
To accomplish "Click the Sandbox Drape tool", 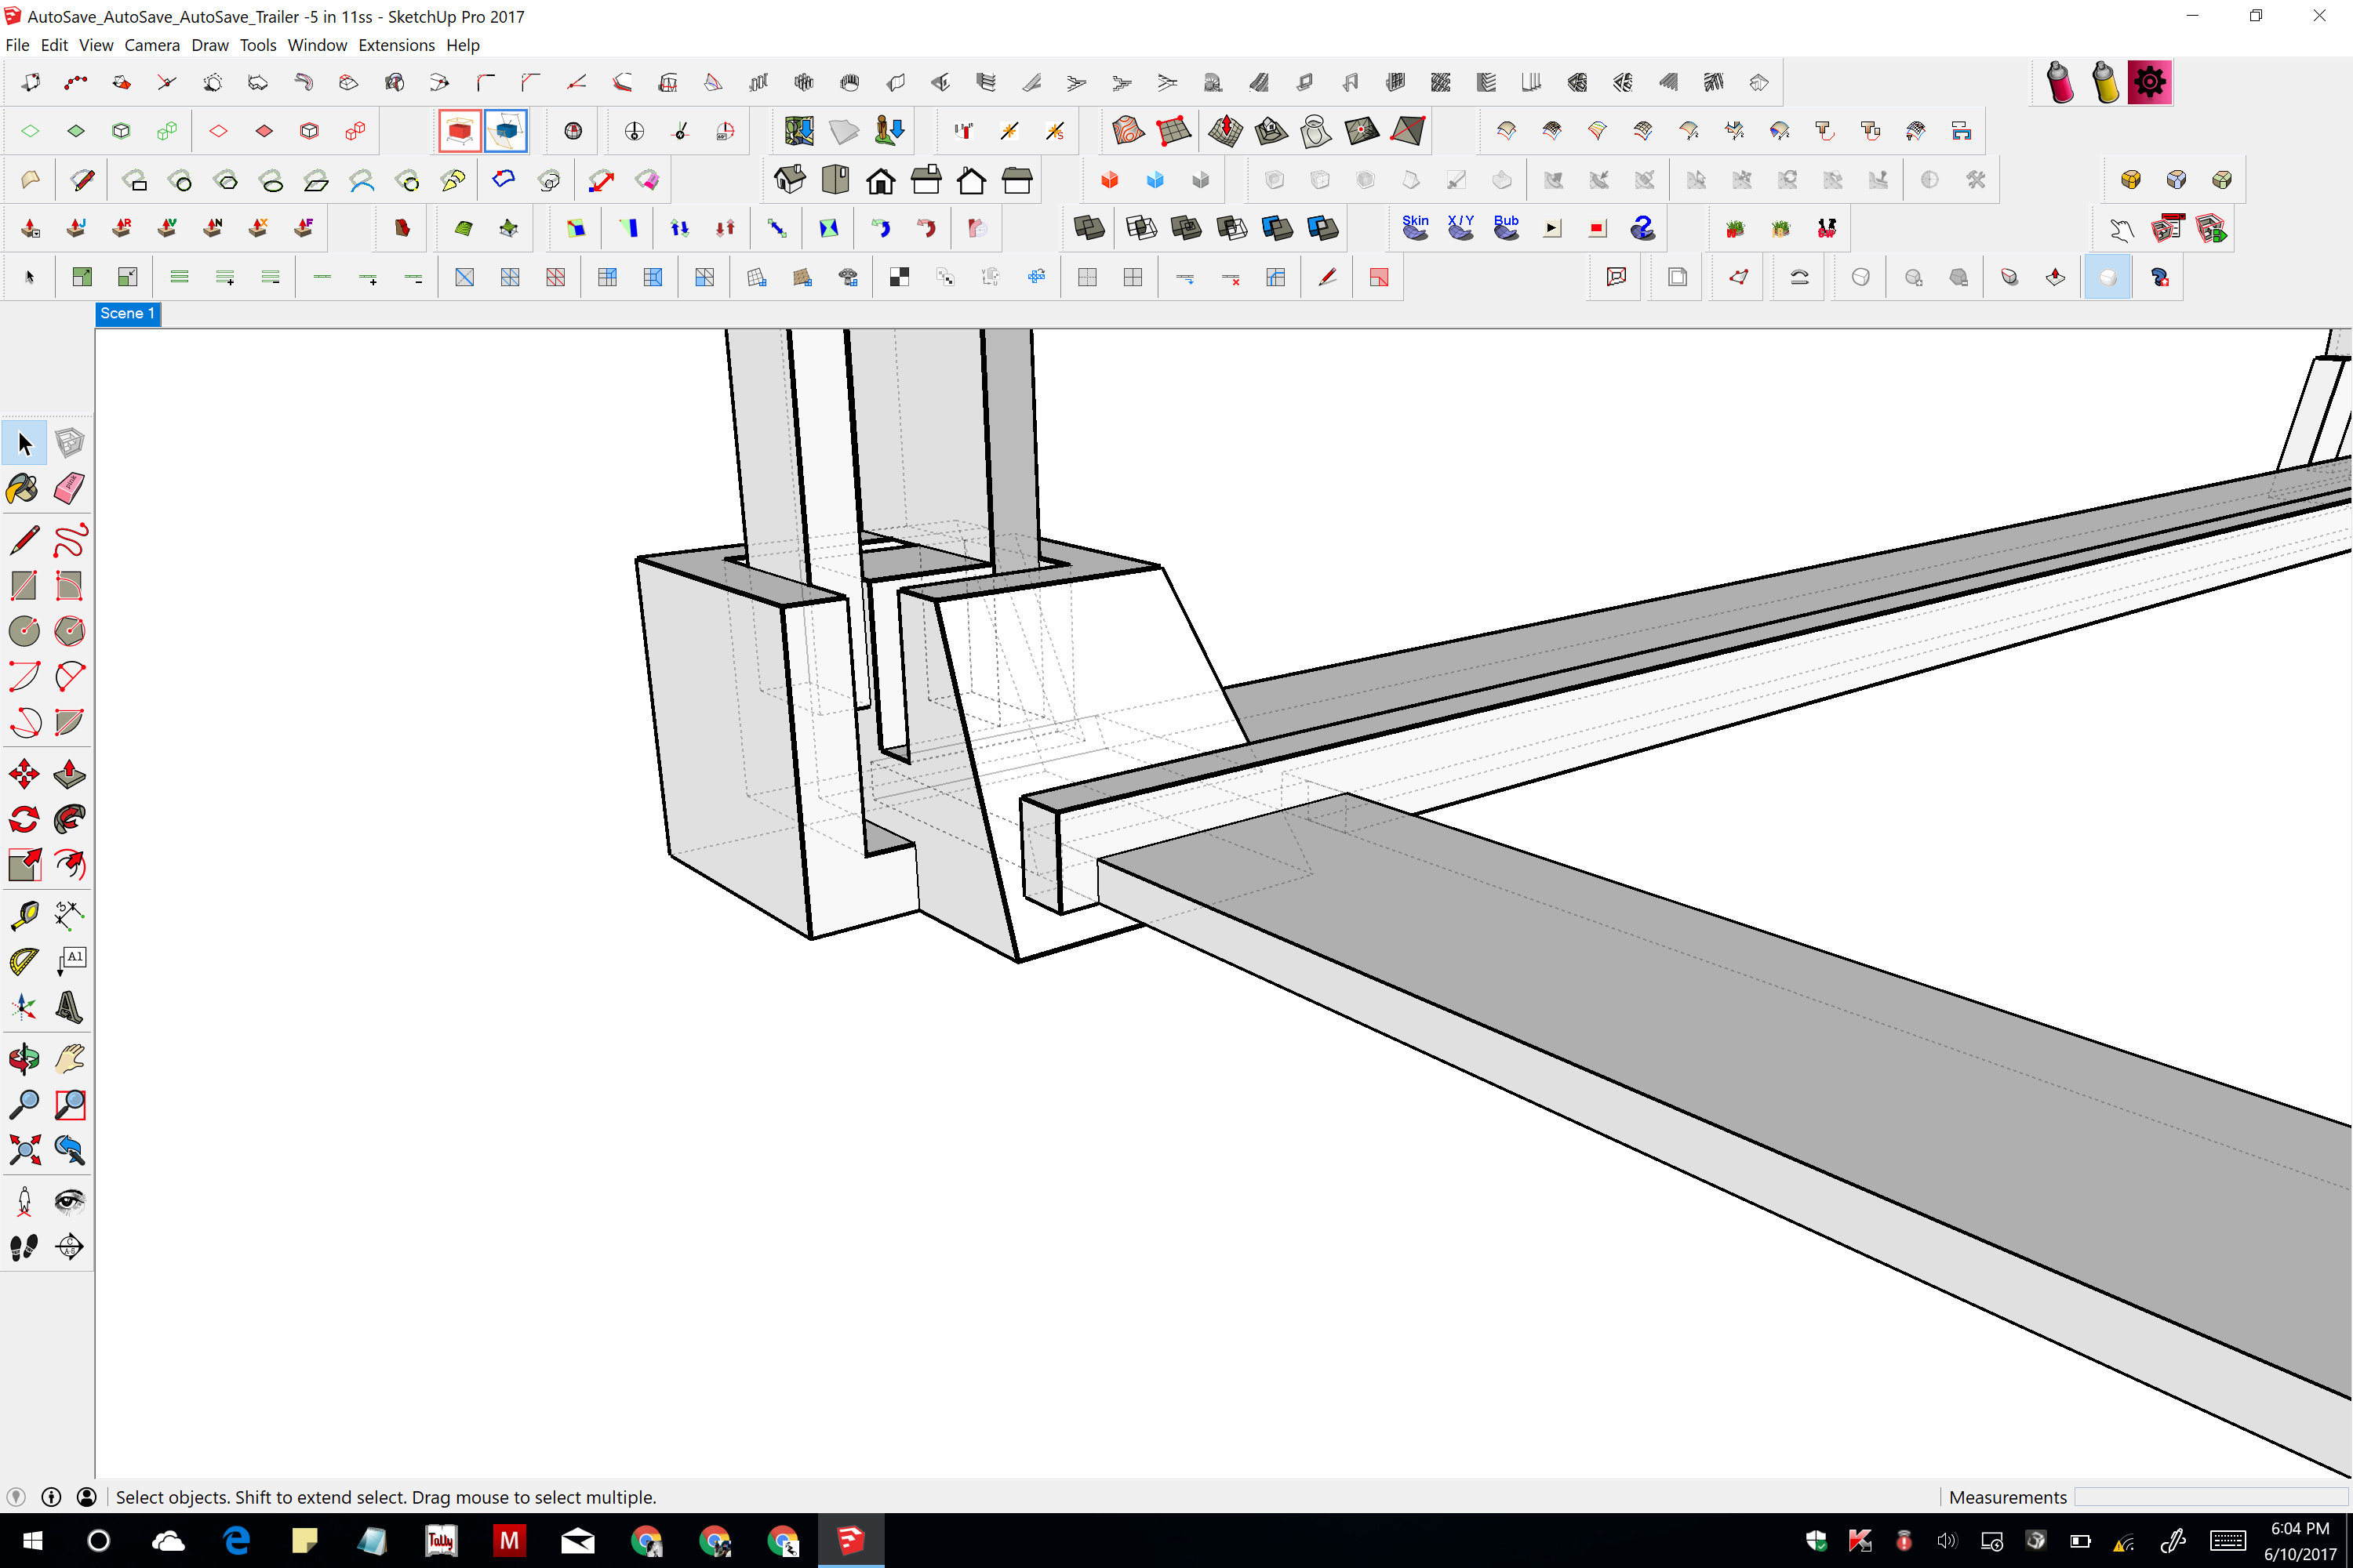I will tap(1315, 131).
